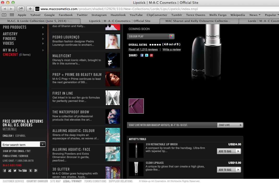
Task: Switch to the M.A.C. & Lorde Collection tab
Action: point(40,21)
